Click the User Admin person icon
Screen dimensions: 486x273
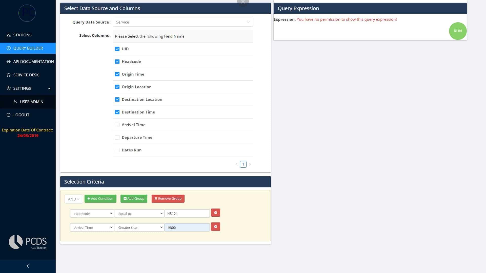(15, 102)
